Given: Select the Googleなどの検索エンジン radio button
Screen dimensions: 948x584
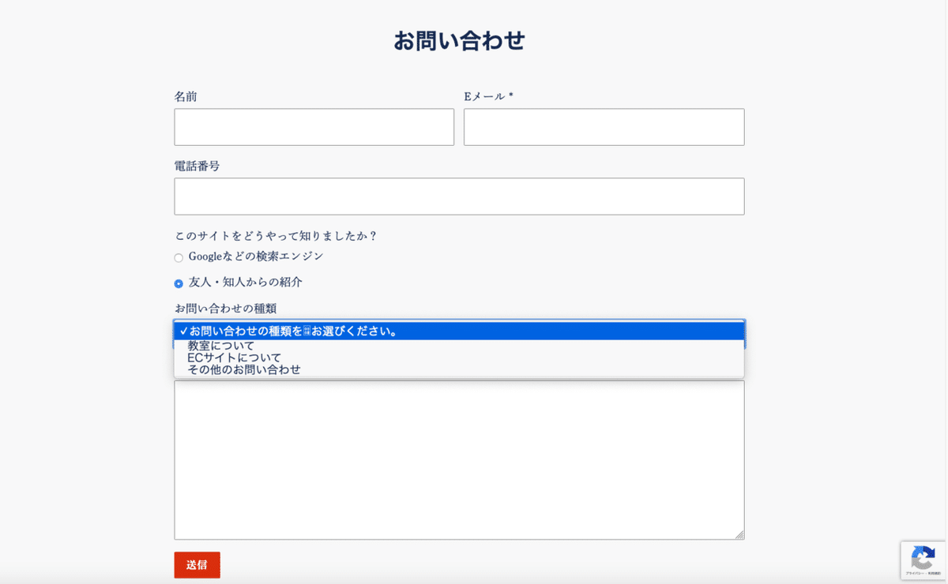Looking at the screenshot, I should click(178, 257).
